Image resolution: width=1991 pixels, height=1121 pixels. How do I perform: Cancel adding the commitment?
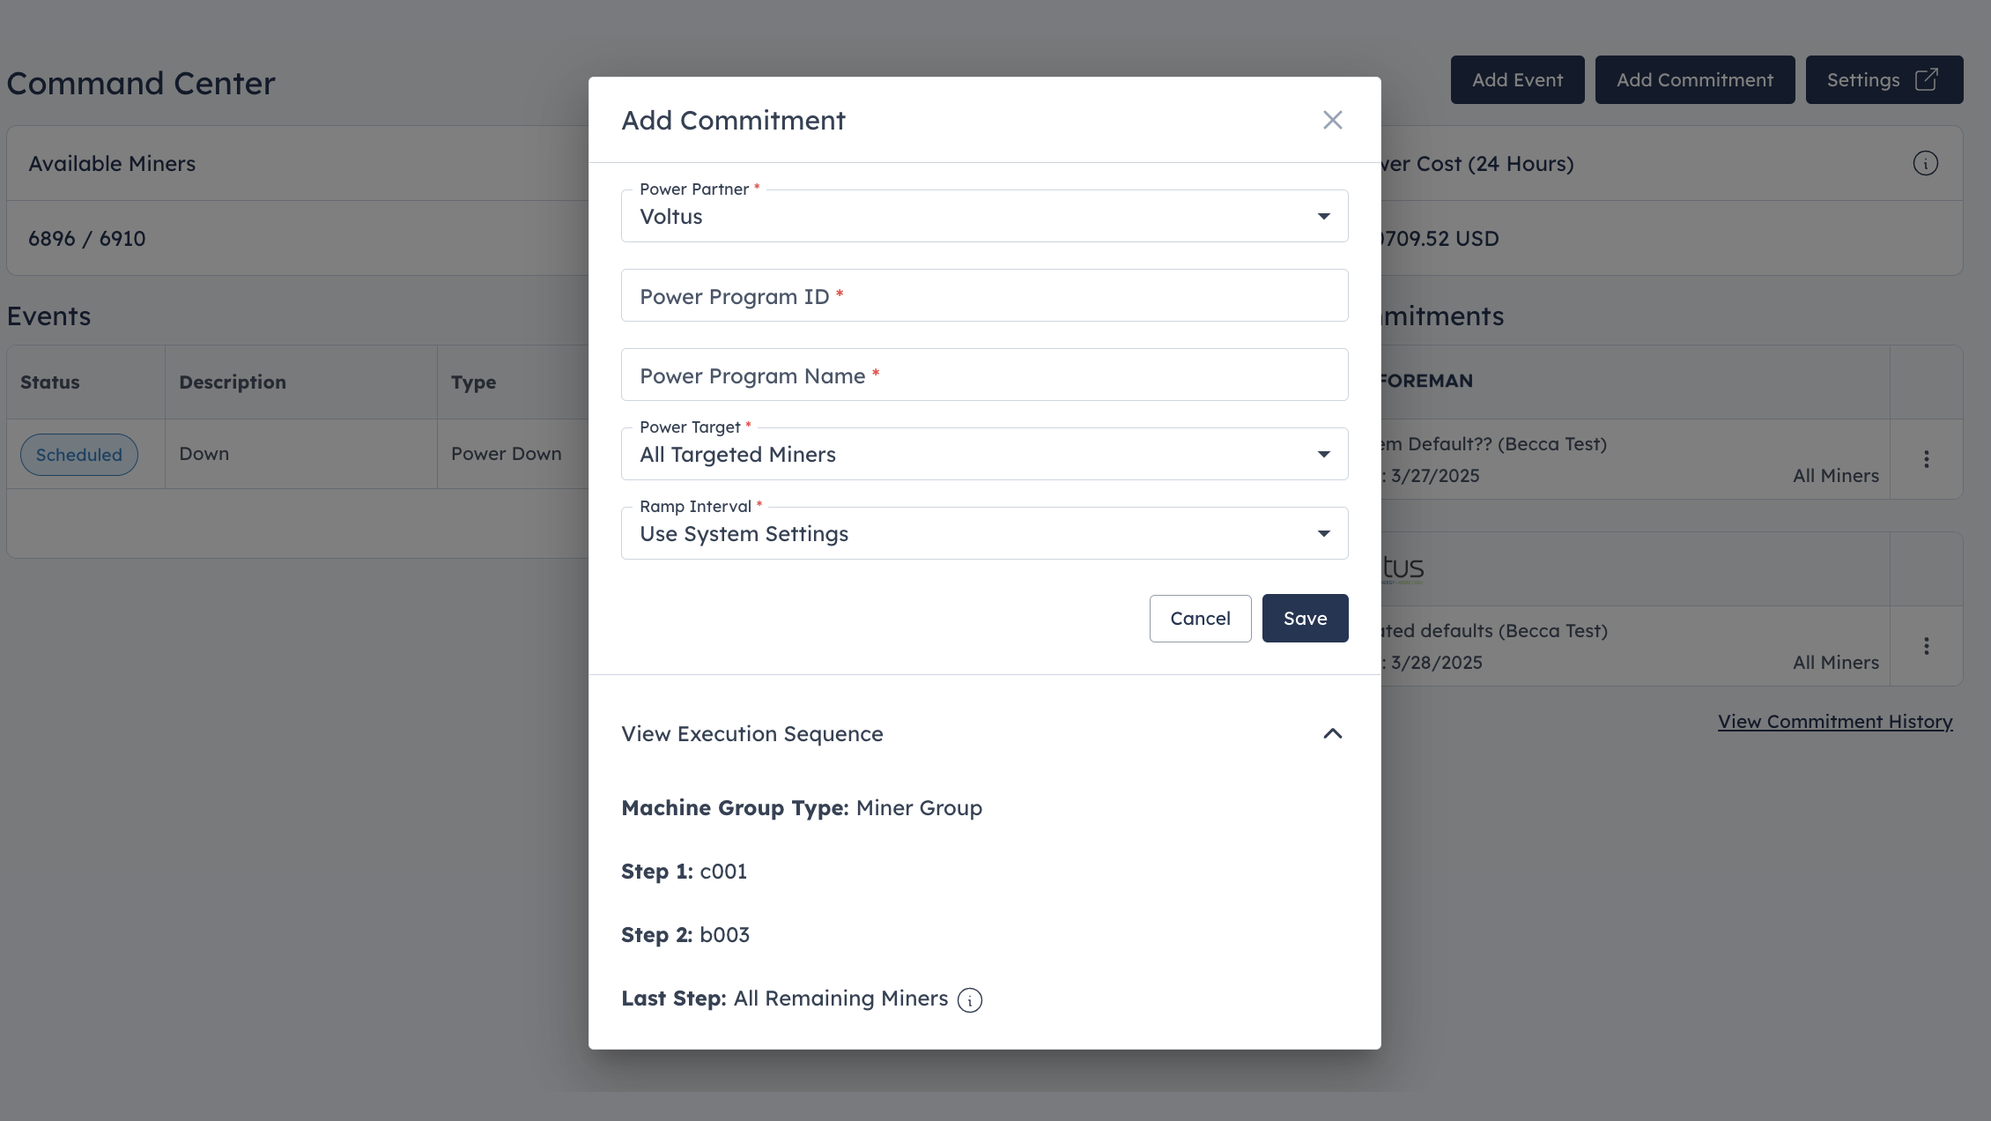point(1200,619)
